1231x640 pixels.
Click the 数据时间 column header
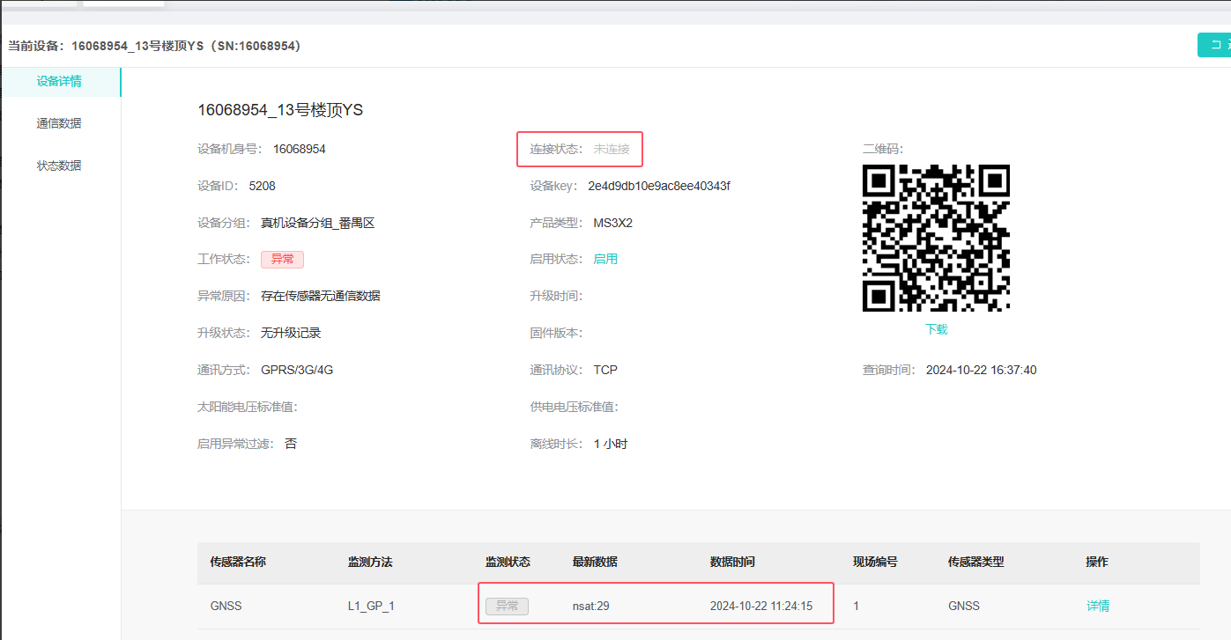pyautogui.click(x=732, y=562)
